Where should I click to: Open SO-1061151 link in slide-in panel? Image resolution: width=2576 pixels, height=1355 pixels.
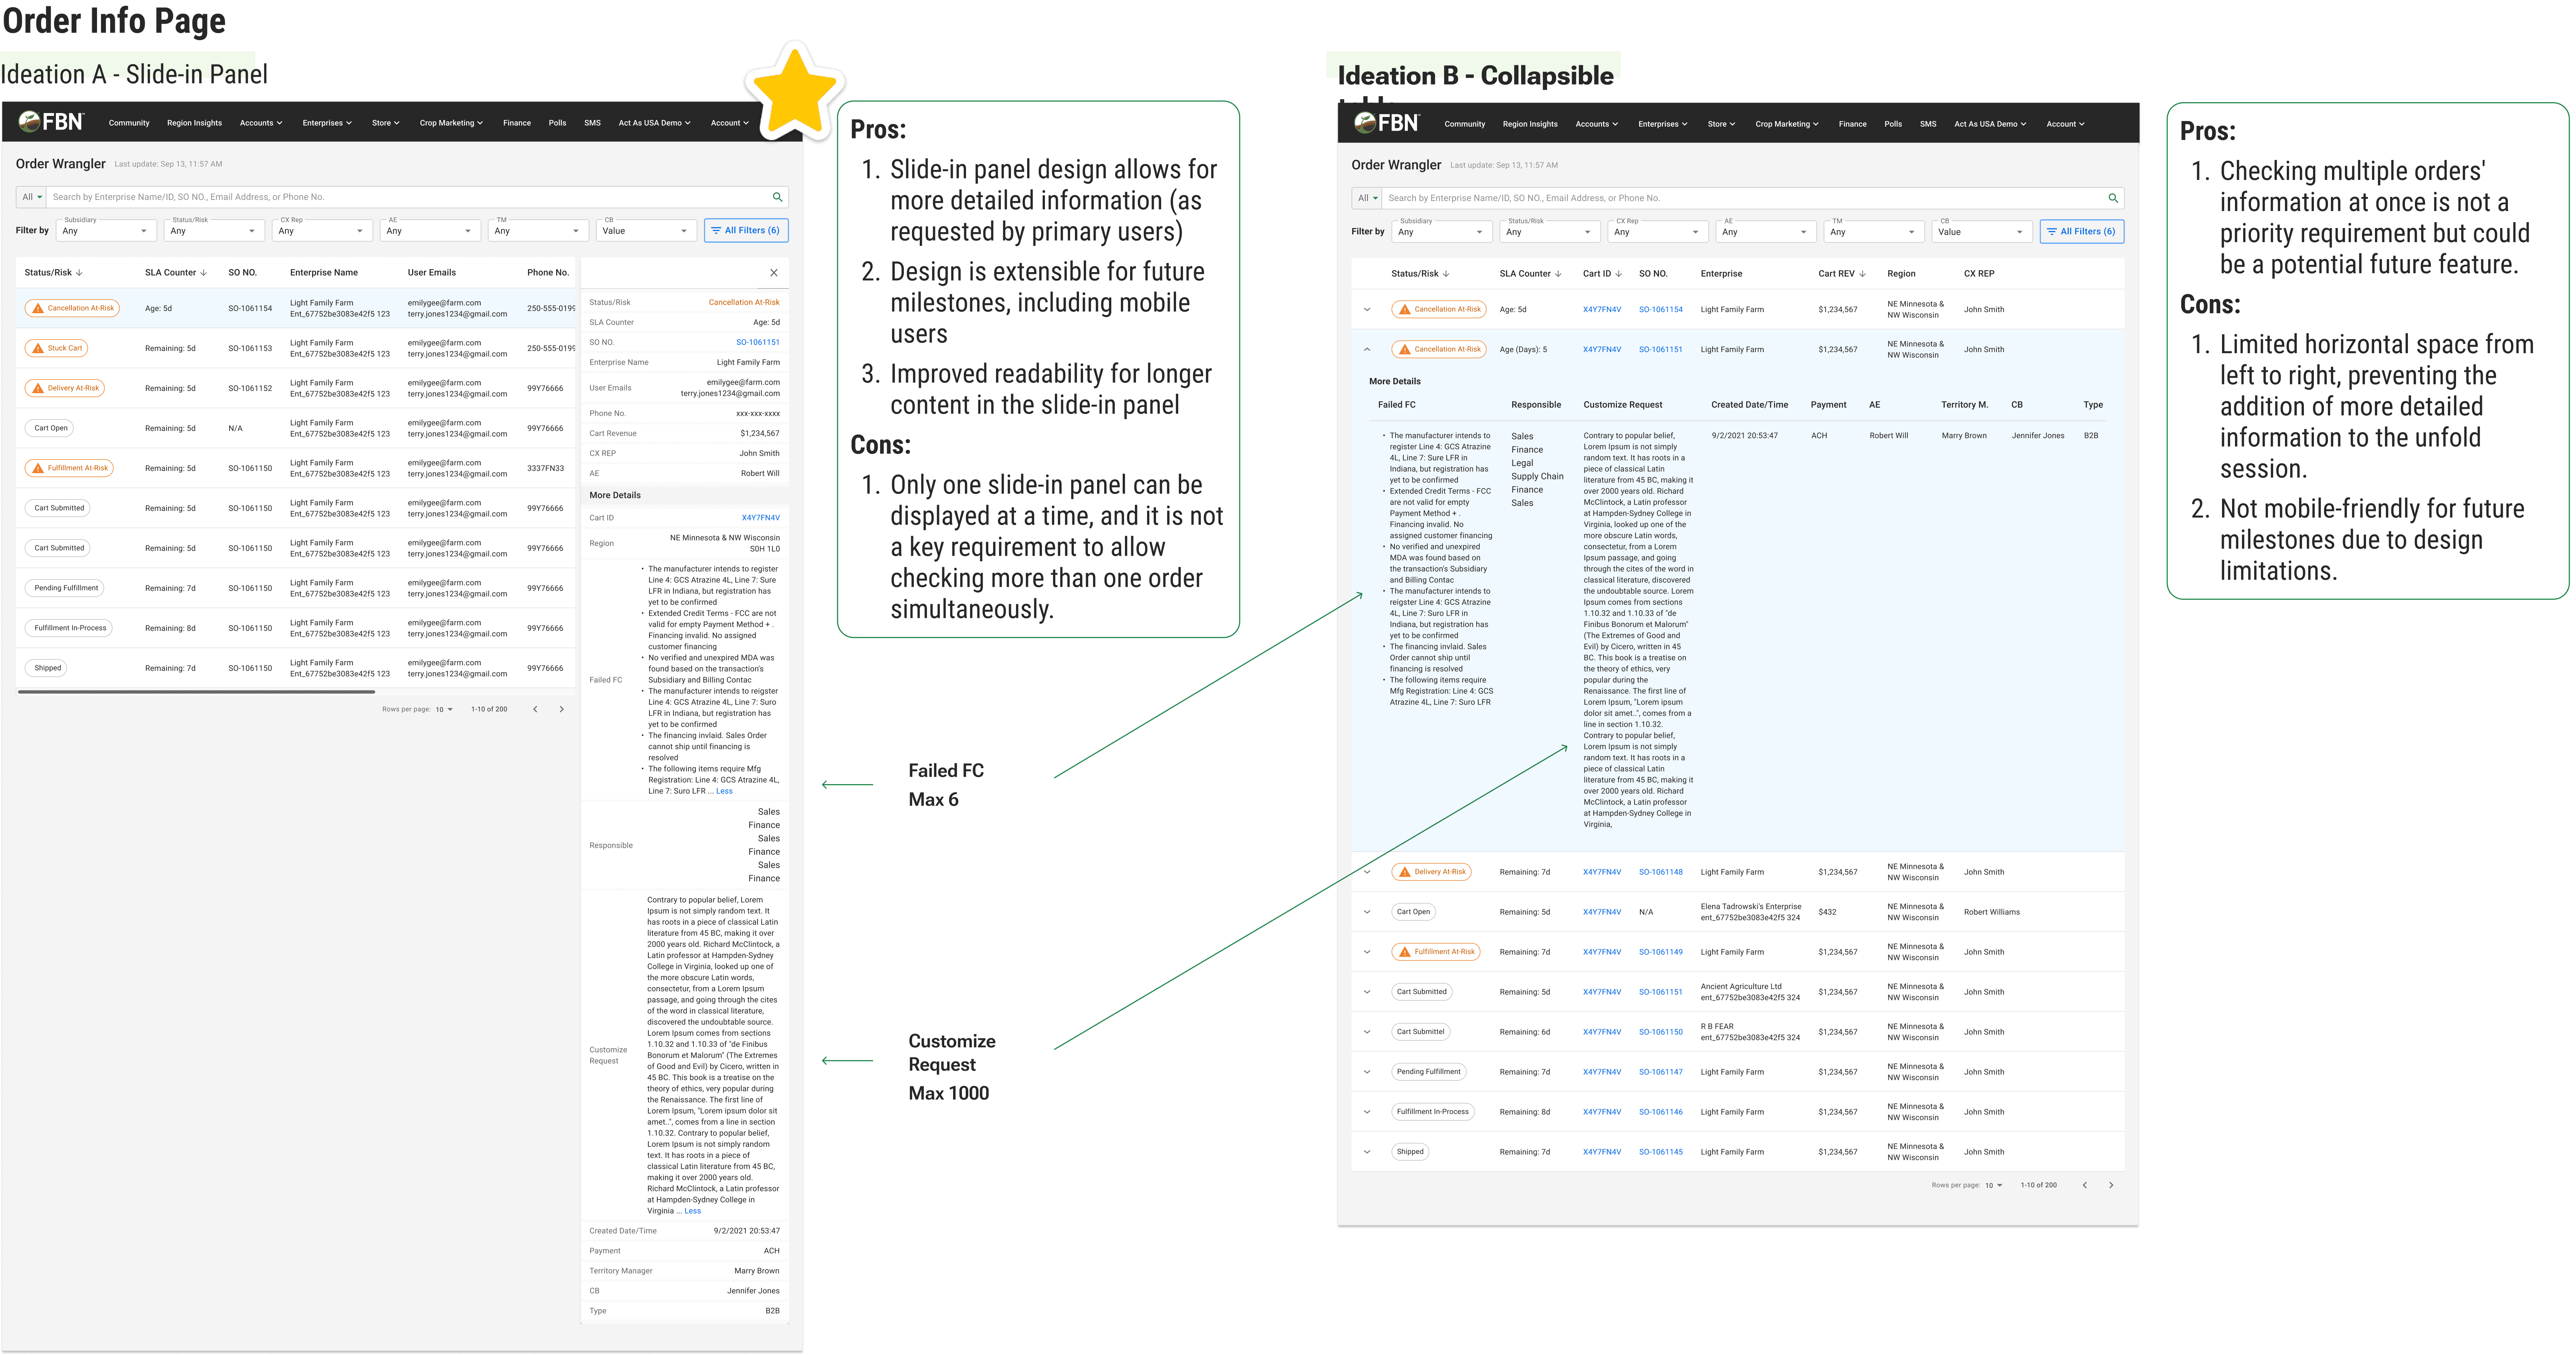(757, 342)
